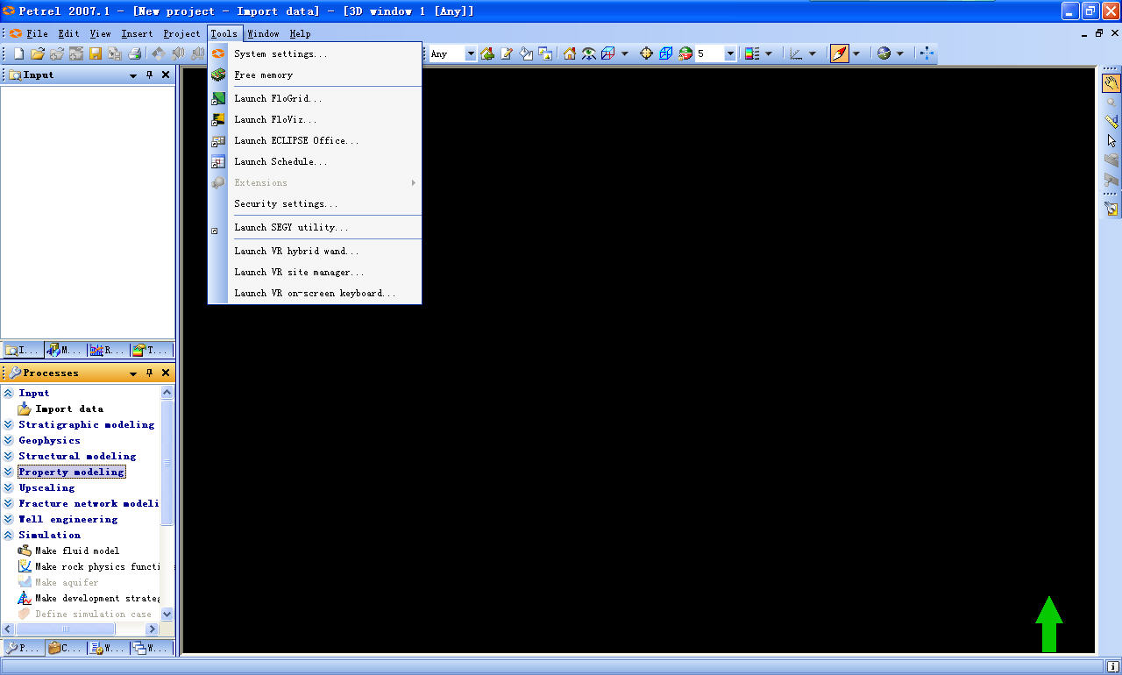The height and width of the screenshot is (675, 1122).
Task: Open dropdown arrow beside the red-blue cube icon
Action: pos(625,53)
